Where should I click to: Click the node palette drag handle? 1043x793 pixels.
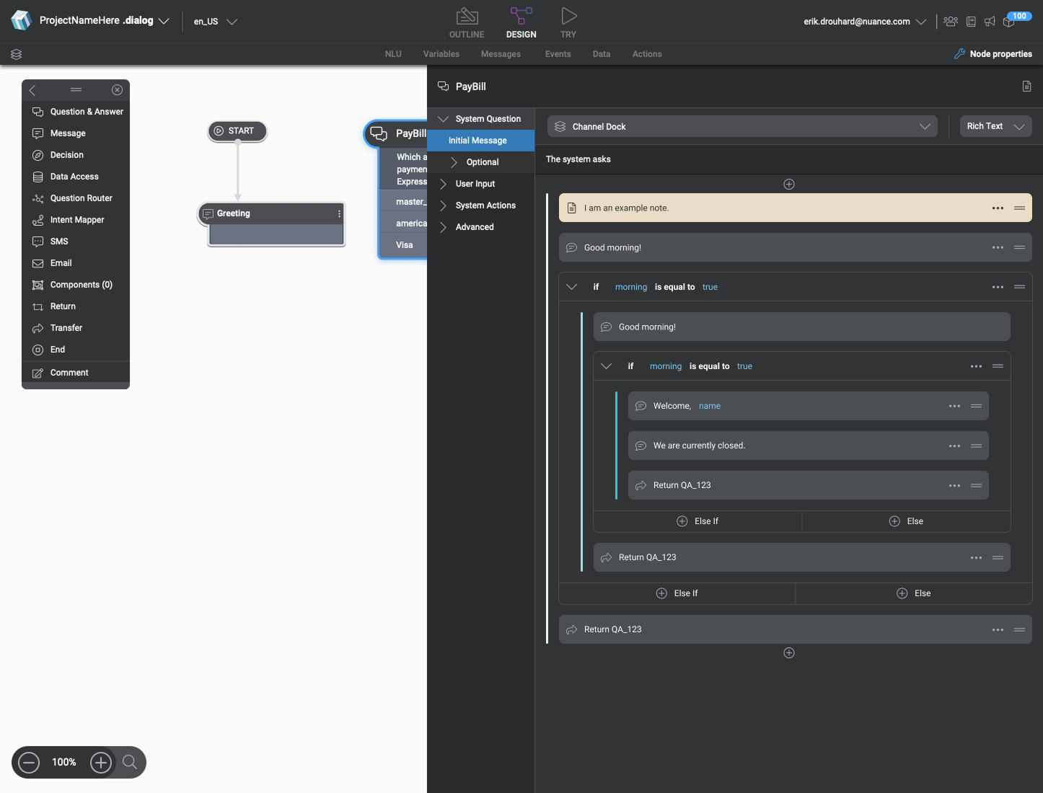tap(76, 90)
